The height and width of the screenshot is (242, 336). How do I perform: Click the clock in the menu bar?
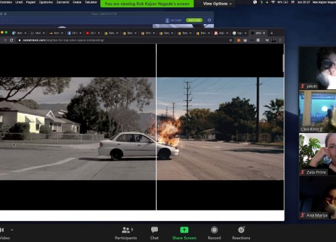pos(304,2)
